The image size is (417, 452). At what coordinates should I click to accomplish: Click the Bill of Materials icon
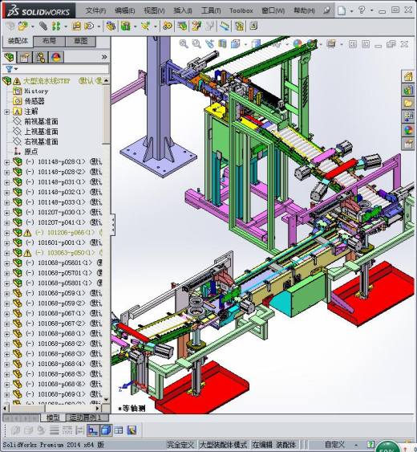point(182,26)
